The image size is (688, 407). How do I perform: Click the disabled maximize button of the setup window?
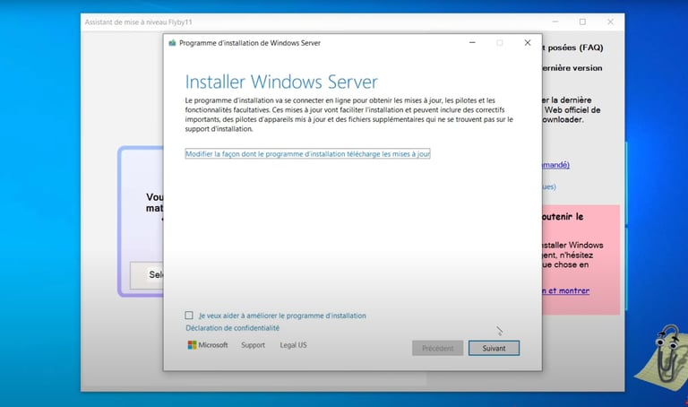500,43
